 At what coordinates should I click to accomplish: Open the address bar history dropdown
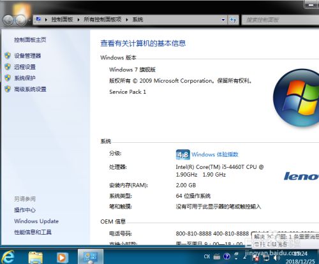coord(223,20)
